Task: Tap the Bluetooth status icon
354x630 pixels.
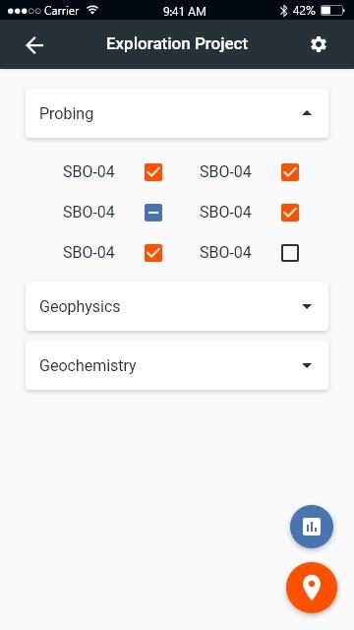Action: (284, 11)
